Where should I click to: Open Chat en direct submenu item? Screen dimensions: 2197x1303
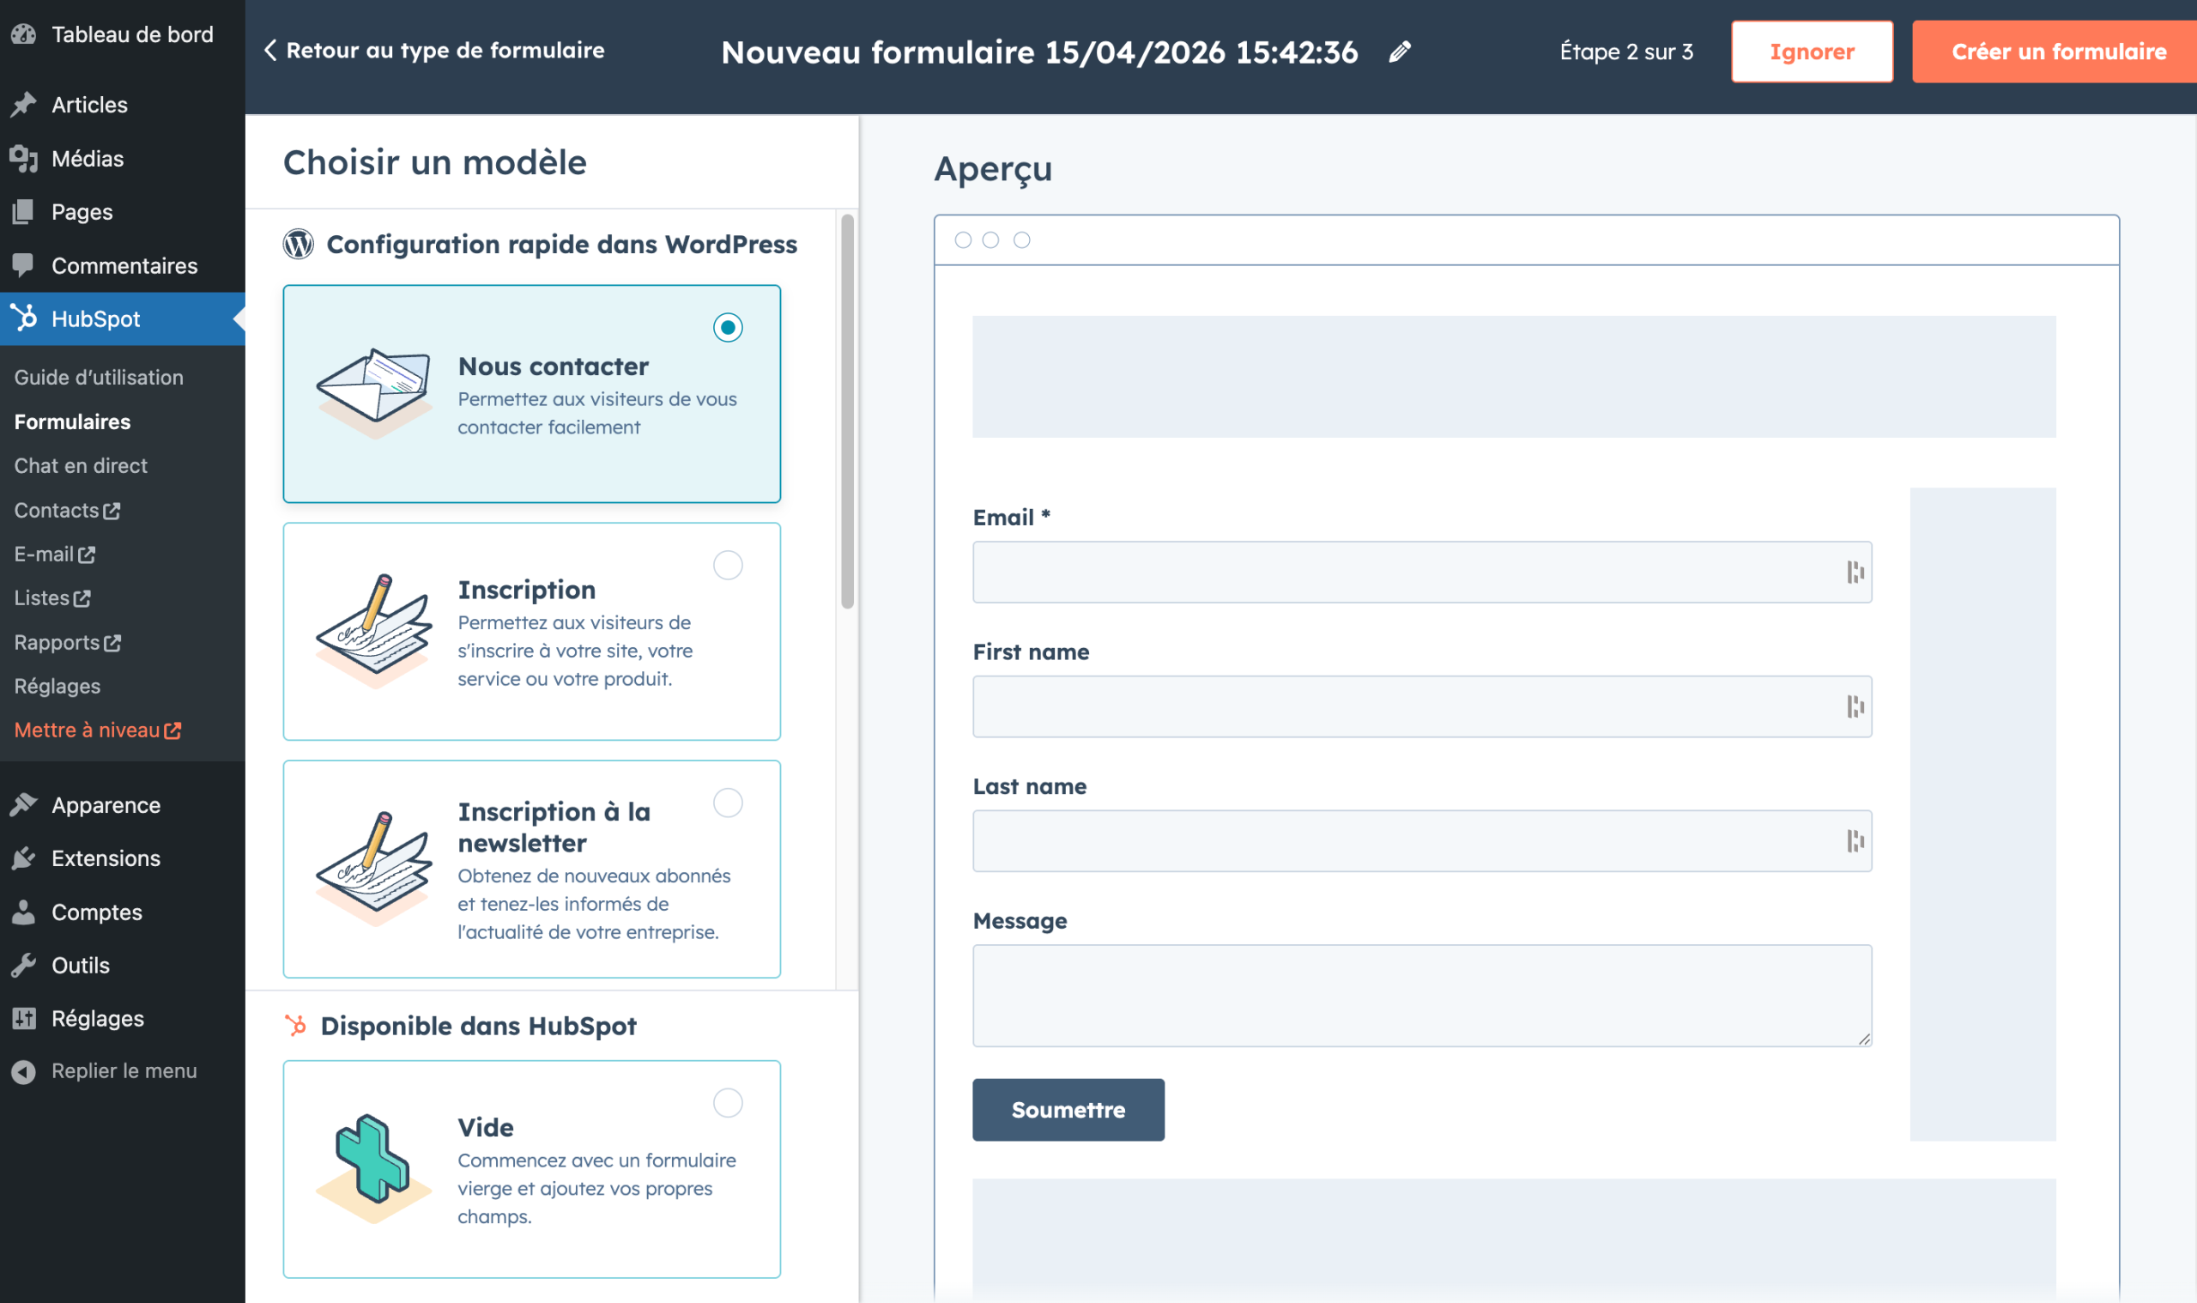[81, 465]
